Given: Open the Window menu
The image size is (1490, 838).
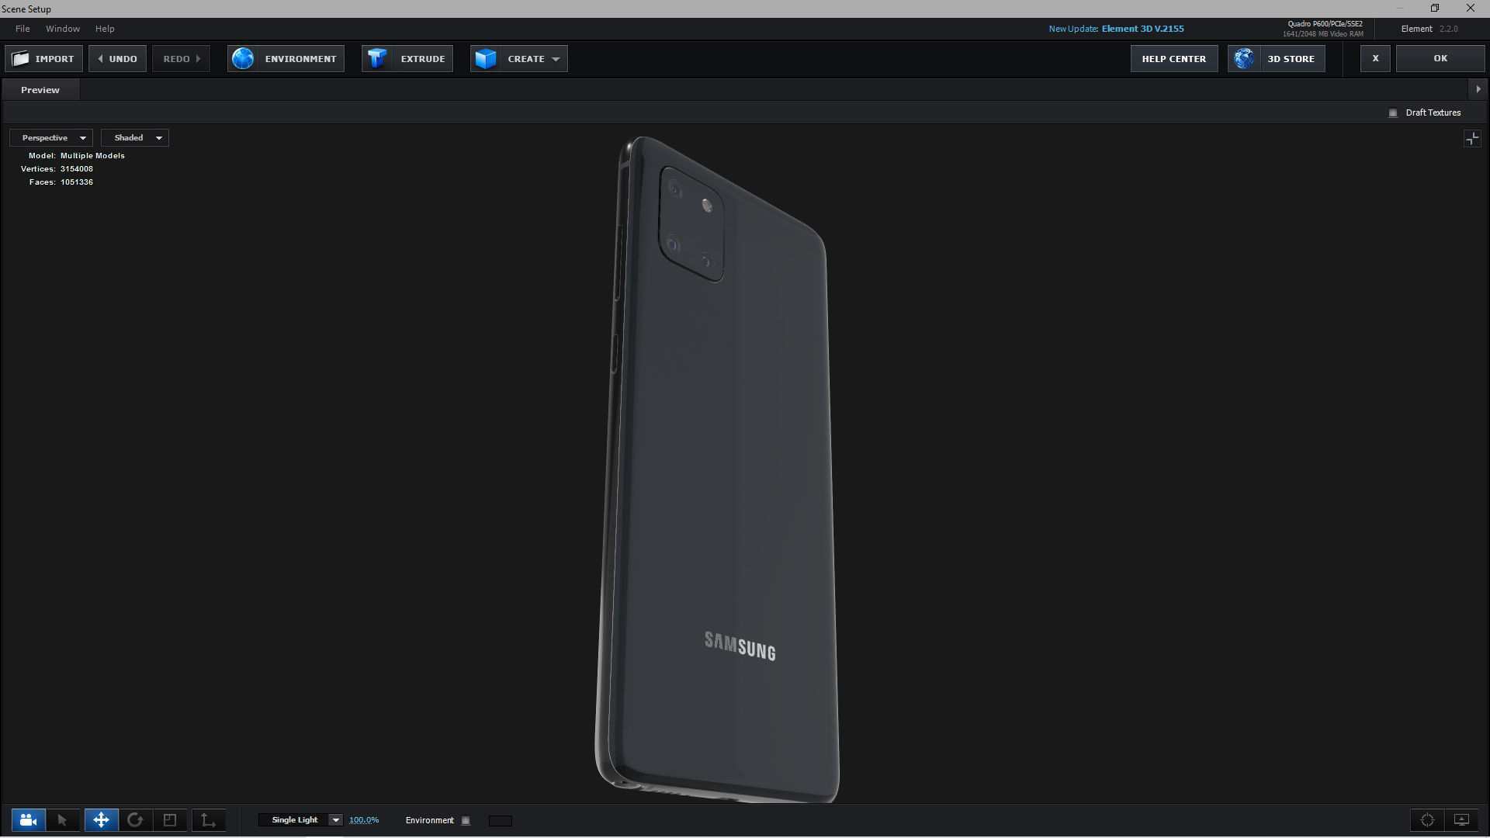Looking at the screenshot, I should coord(63,29).
